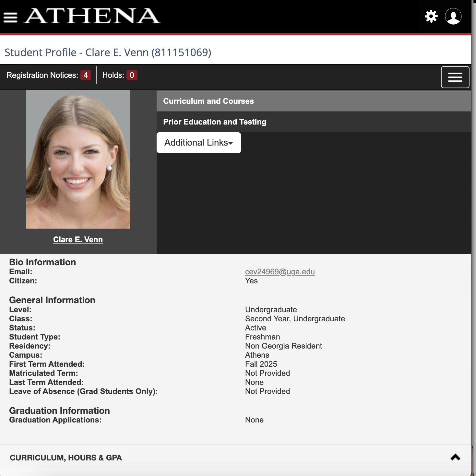Click the student profile photo

pyautogui.click(x=78, y=160)
